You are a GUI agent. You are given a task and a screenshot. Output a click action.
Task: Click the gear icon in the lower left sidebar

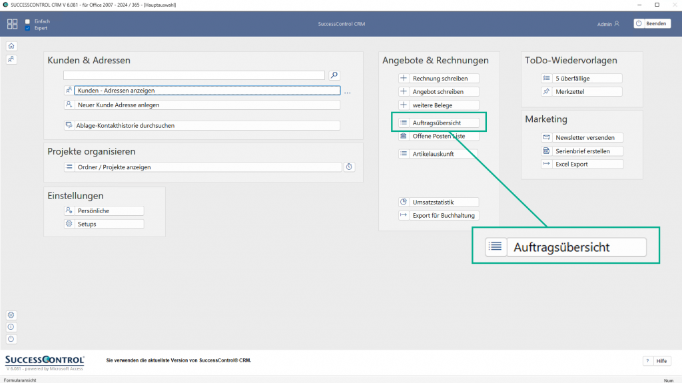click(11, 315)
